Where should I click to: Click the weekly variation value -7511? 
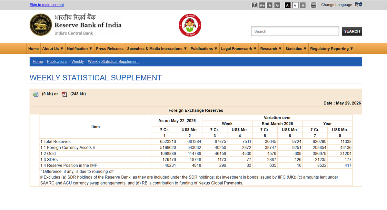(x=245, y=142)
